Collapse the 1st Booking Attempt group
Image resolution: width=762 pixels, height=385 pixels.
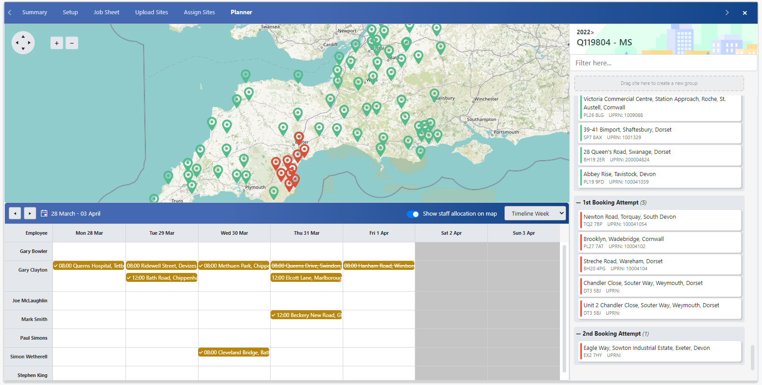[x=579, y=203]
